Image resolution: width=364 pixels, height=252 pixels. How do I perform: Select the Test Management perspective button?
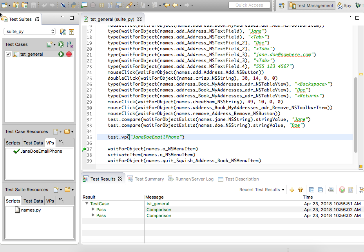click(311, 5)
